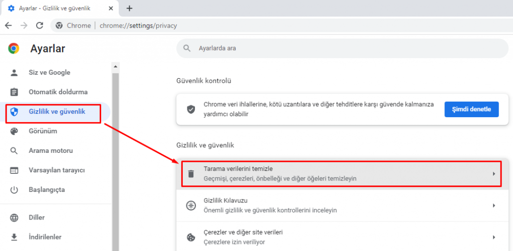Click the text 'Önemli gizlilik ve güvenlik kontrollerini inceleyin'

(x=270, y=210)
